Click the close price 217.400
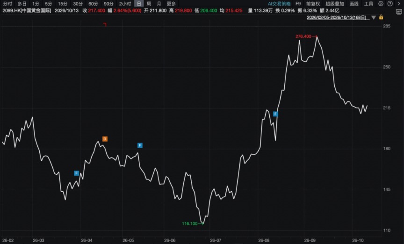Image resolution: width=404 pixels, height=244 pixels. [97, 11]
